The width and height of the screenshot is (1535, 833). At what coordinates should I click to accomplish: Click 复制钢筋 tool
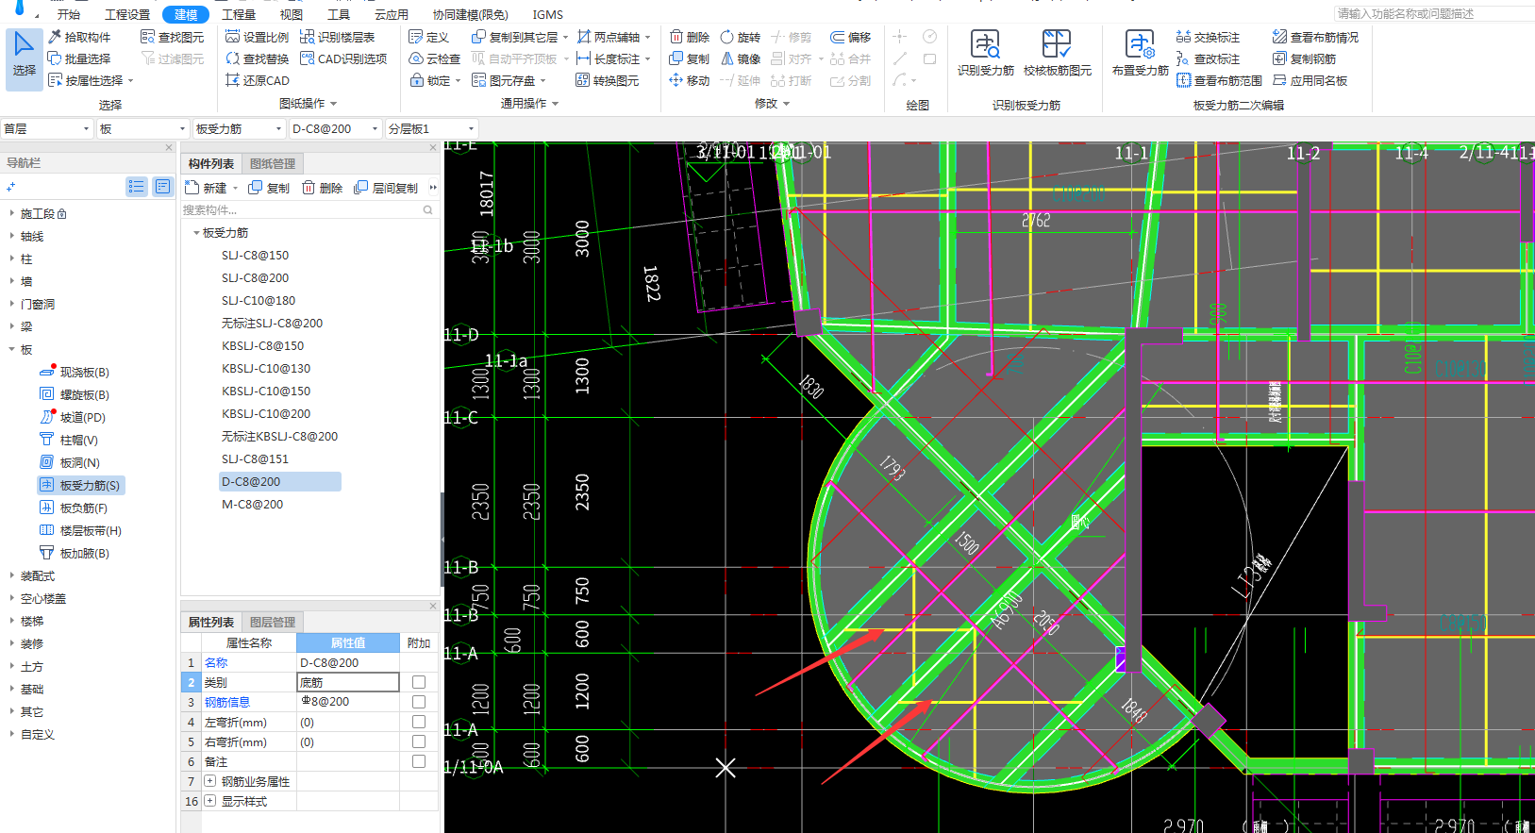click(1305, 58)
